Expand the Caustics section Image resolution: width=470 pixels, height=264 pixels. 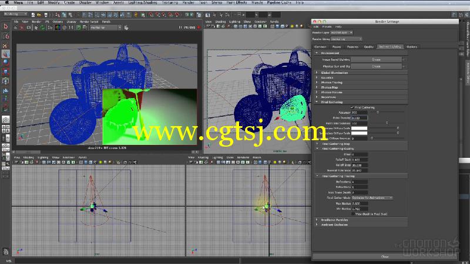317,77
